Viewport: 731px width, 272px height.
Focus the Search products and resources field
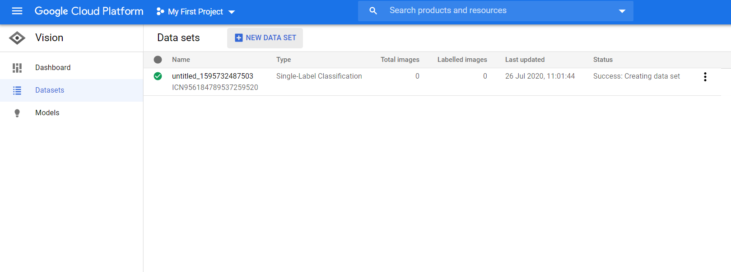[496, 11]
